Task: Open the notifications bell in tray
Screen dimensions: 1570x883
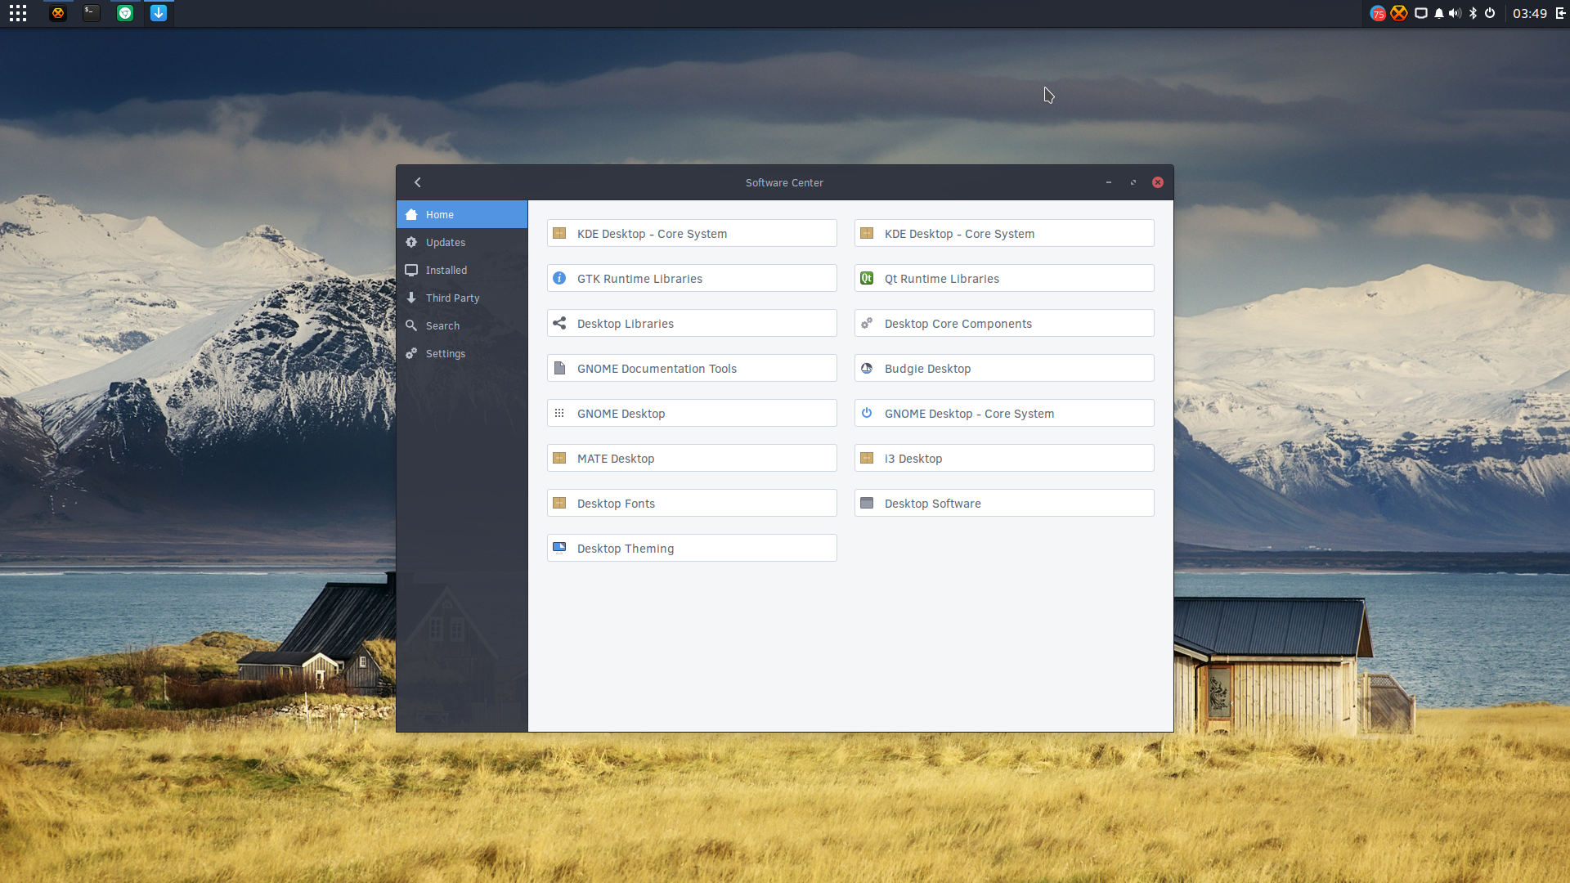Action: click(1439, 13)
